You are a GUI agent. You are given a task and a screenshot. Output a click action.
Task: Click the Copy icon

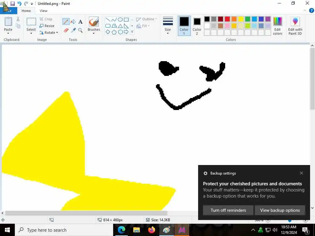point(18,26)
